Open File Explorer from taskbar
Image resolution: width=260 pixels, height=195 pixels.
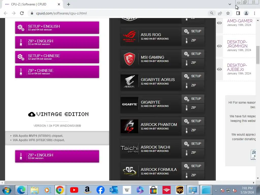pos(35,190)
